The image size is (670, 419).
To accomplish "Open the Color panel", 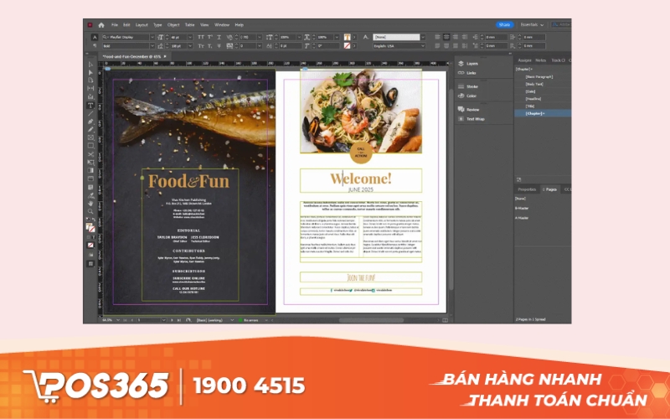I will pos(467,96).
